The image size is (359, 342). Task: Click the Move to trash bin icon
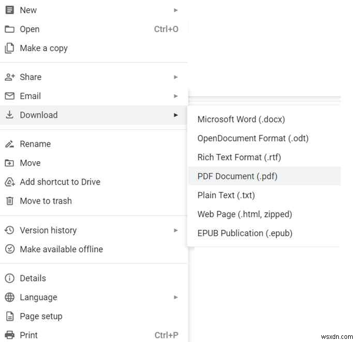pyautogui.click(x=10, y=201)
